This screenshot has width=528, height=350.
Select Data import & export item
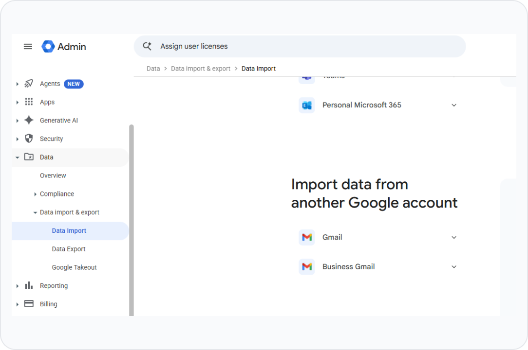(x=69, y=212)
